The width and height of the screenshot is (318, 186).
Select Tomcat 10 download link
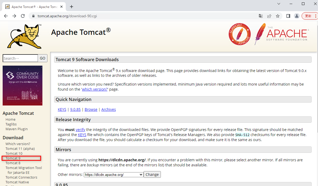(14, 153)
